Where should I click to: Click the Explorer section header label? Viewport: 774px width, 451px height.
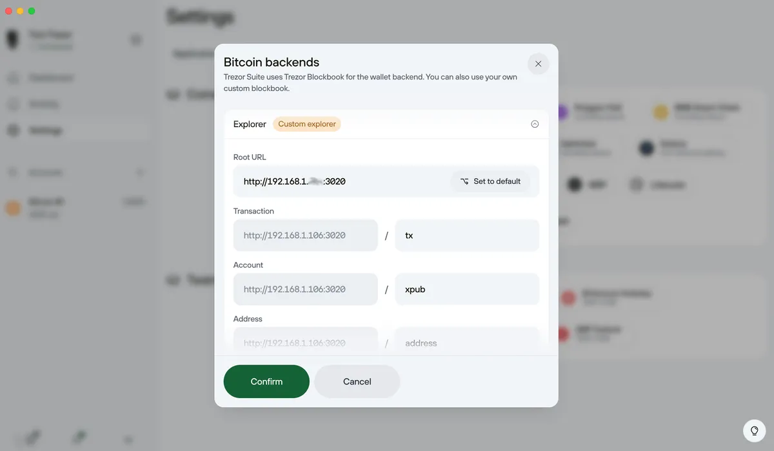(250, 124)
